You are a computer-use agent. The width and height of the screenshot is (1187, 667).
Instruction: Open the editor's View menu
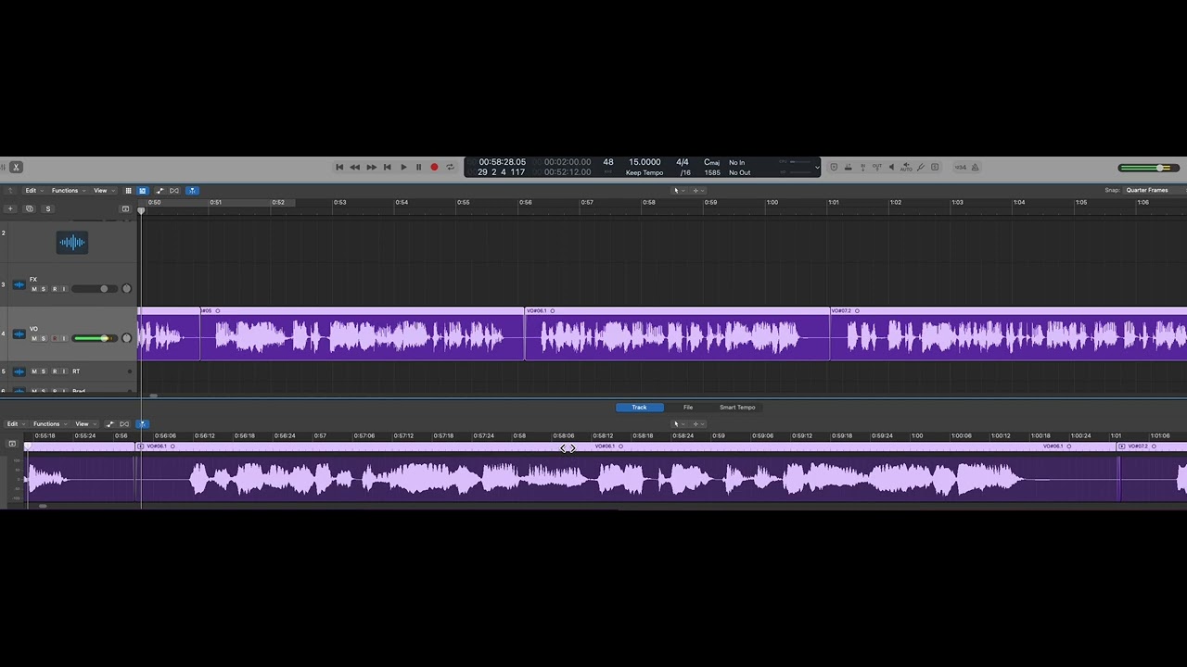coord(84,424)
